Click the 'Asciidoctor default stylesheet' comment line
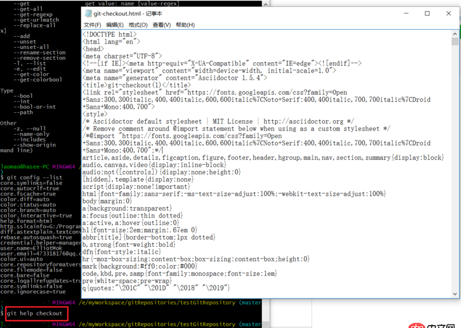The image size is (461, 328). [218, 121]
